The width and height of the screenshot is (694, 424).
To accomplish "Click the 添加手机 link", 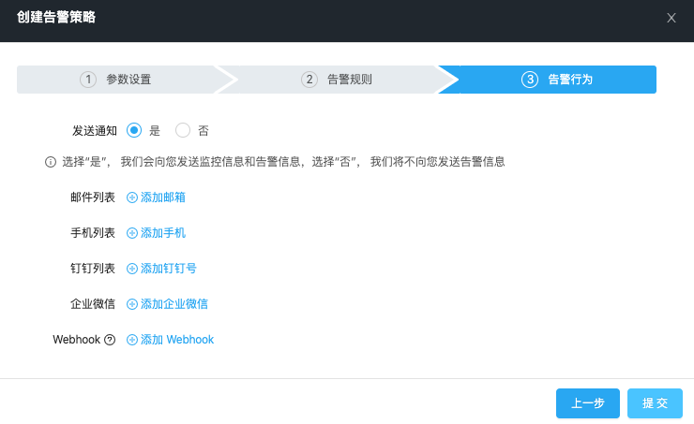I will point(163,233).
